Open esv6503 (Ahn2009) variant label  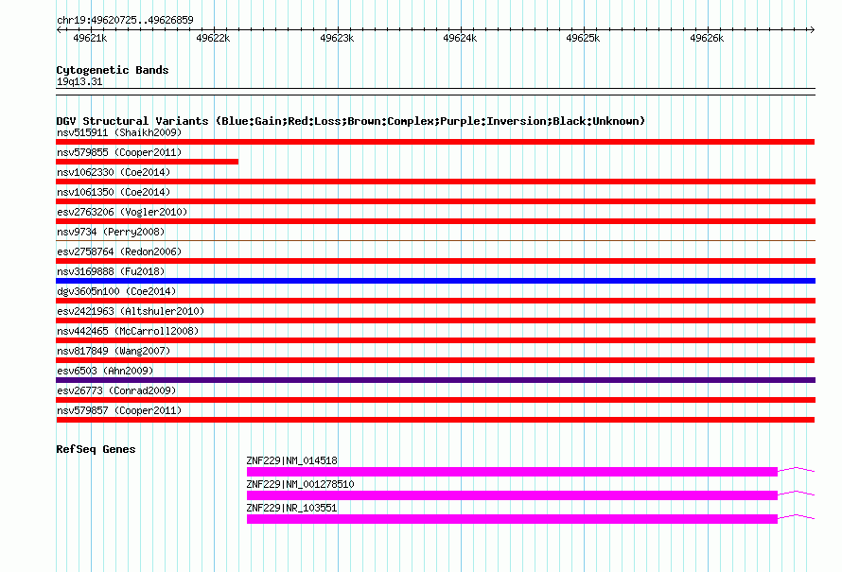pos(105,371)
